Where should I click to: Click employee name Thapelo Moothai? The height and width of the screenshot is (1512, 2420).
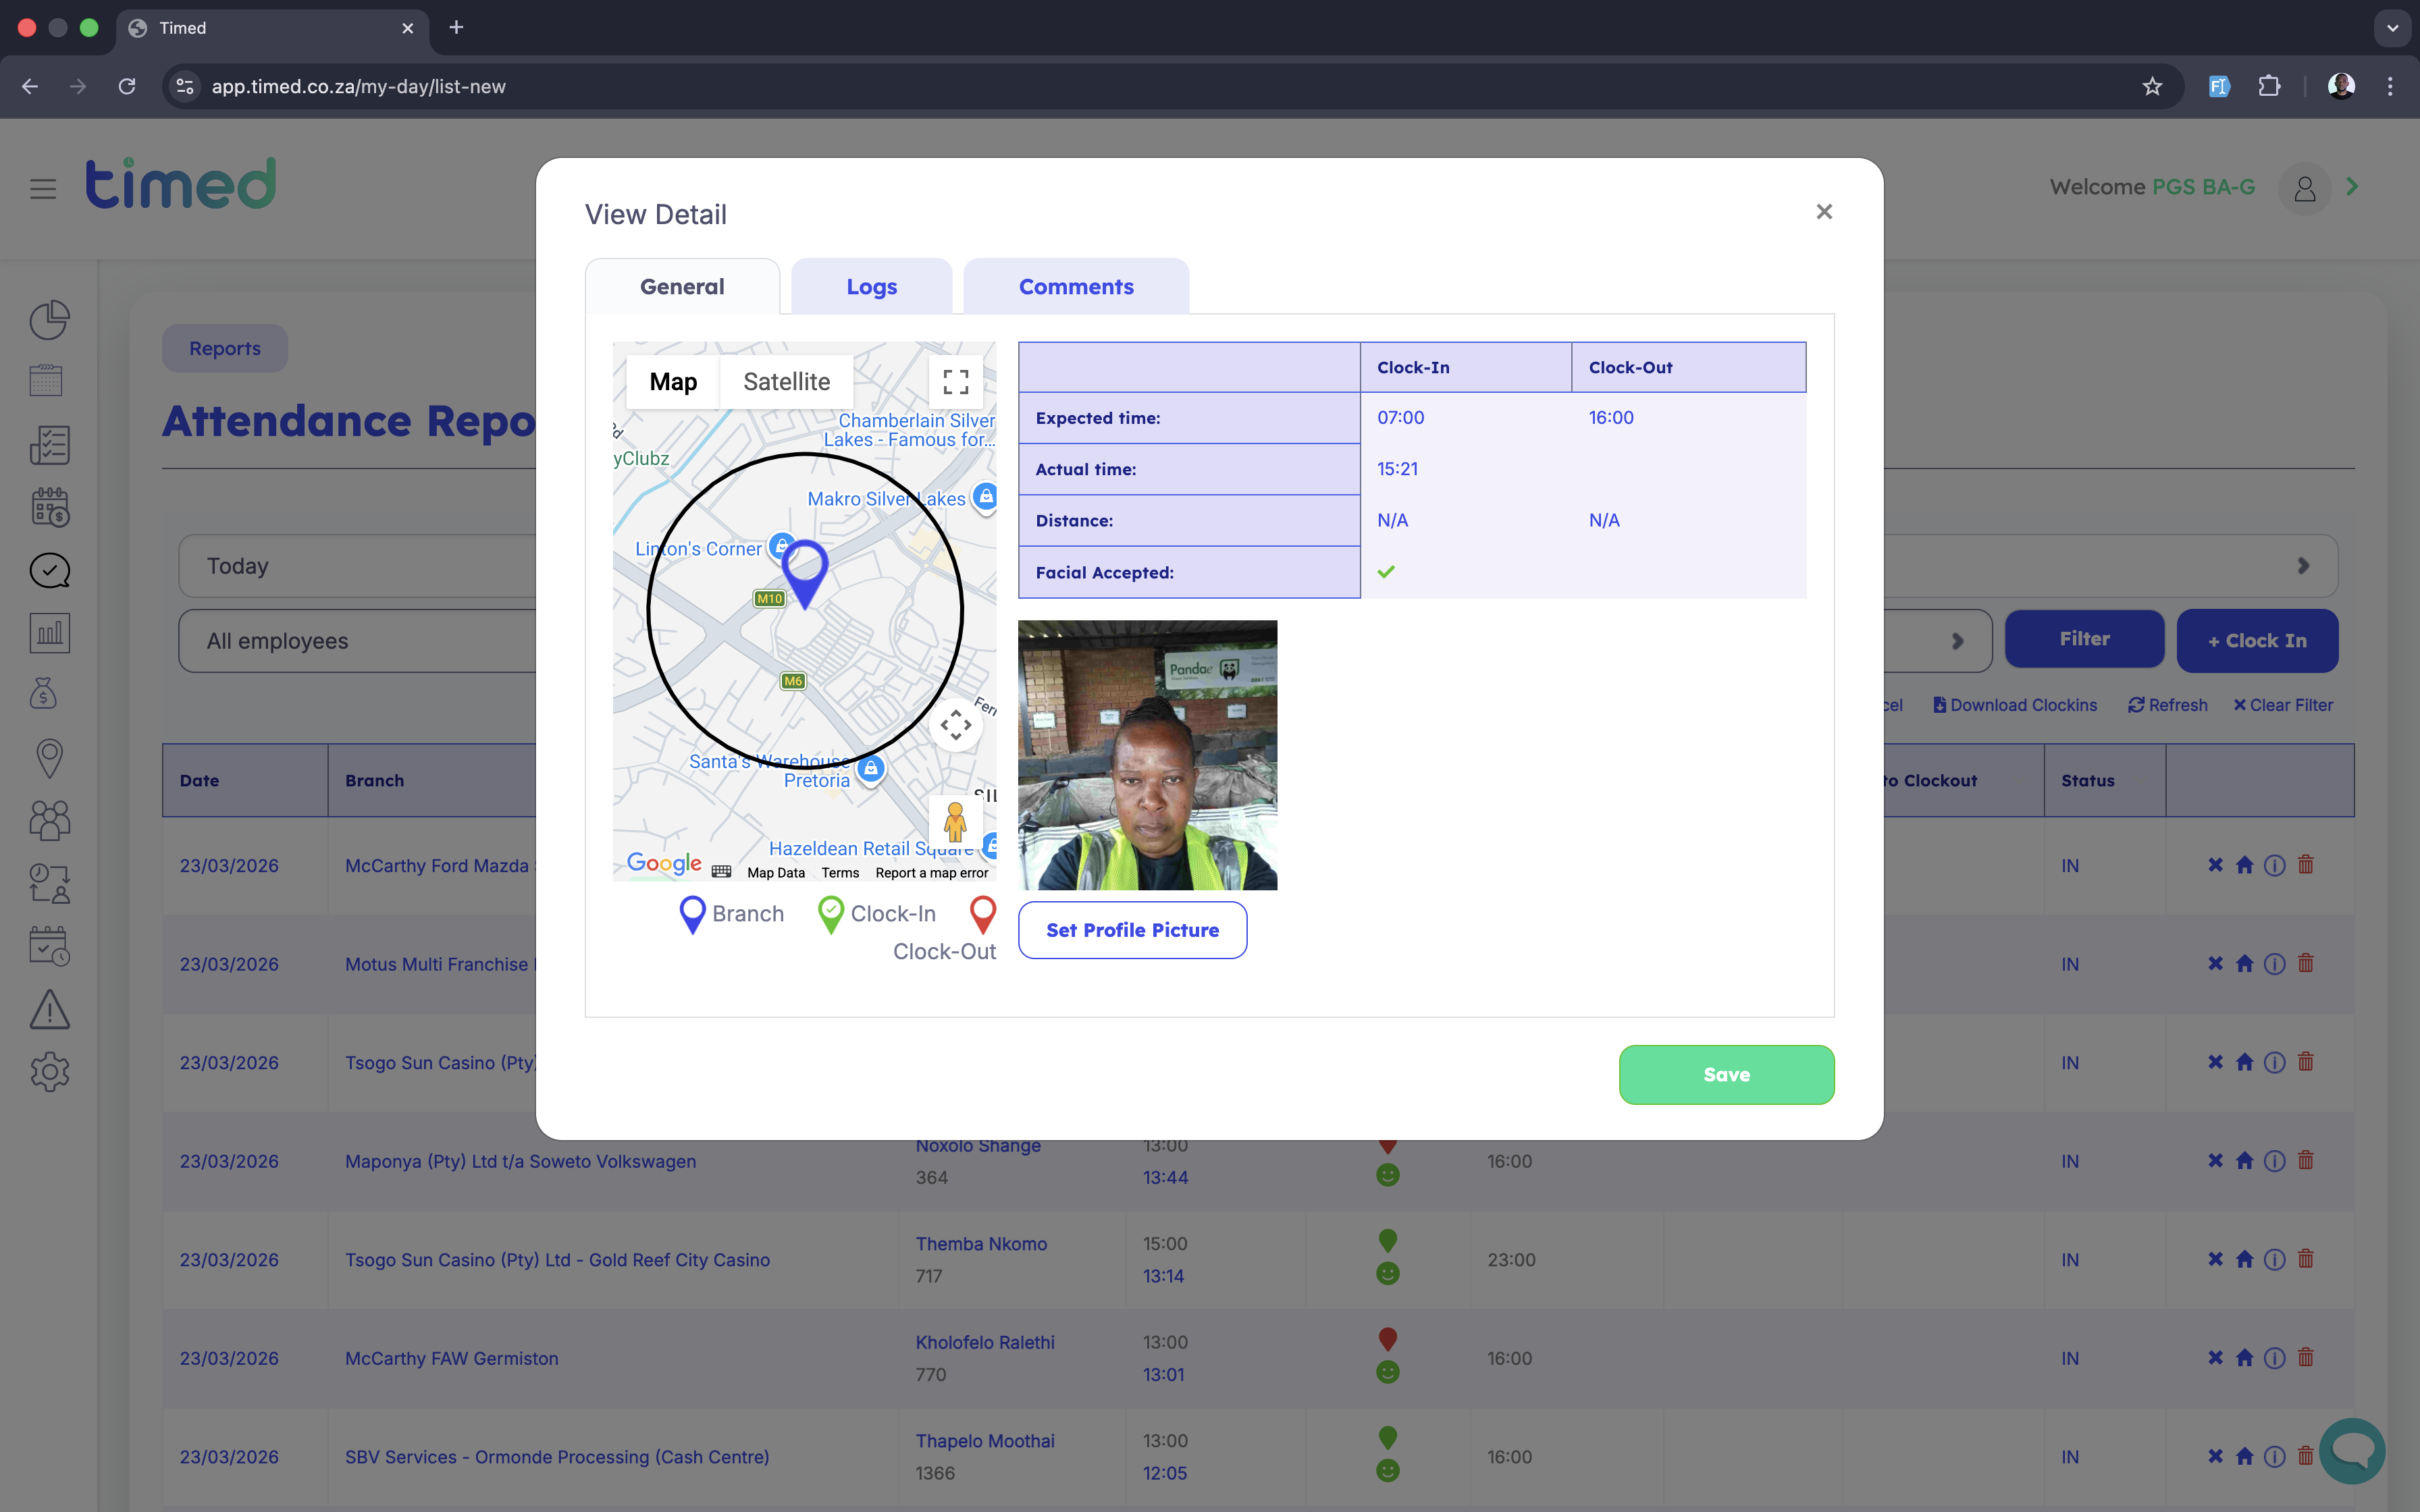pos(985,1441)
